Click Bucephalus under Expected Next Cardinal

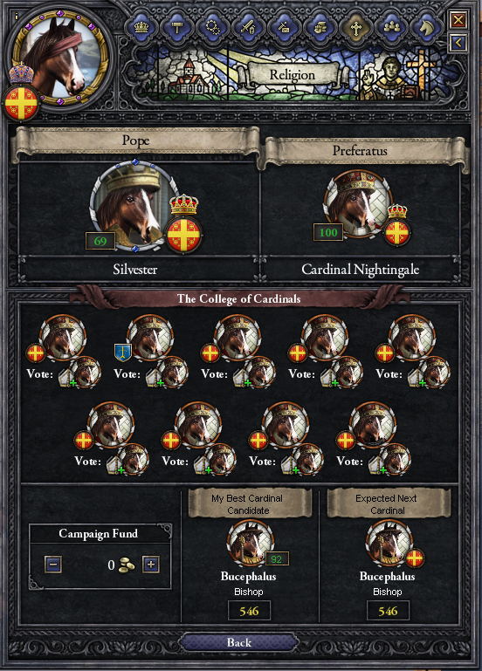click(389, 543)
